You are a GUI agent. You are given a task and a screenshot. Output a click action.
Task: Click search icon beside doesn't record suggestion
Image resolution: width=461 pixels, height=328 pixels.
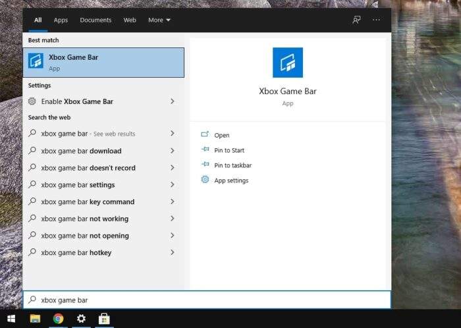[32, 167]
